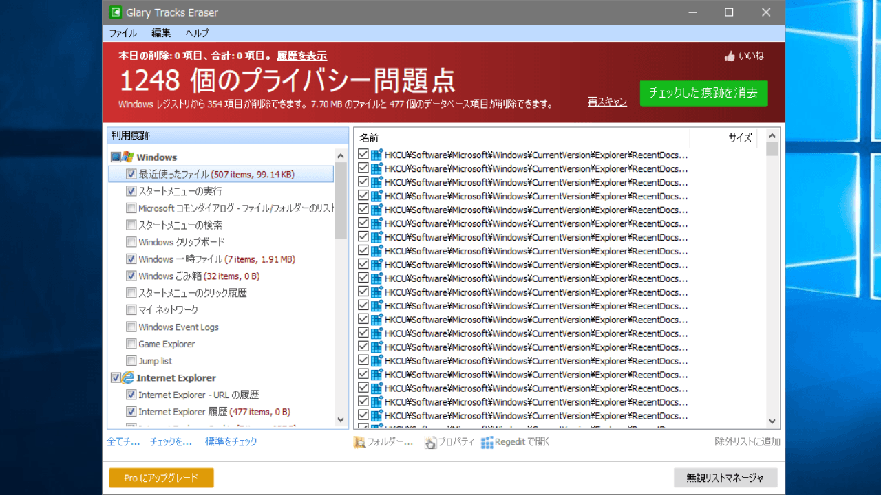The image size is (881, 495).
Task: Click the Glary Tracks Eraser title bar icon
Action: pos(116,12)
